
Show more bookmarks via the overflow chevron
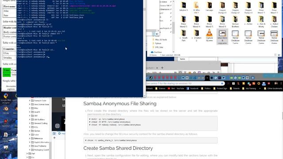point(260,88)
